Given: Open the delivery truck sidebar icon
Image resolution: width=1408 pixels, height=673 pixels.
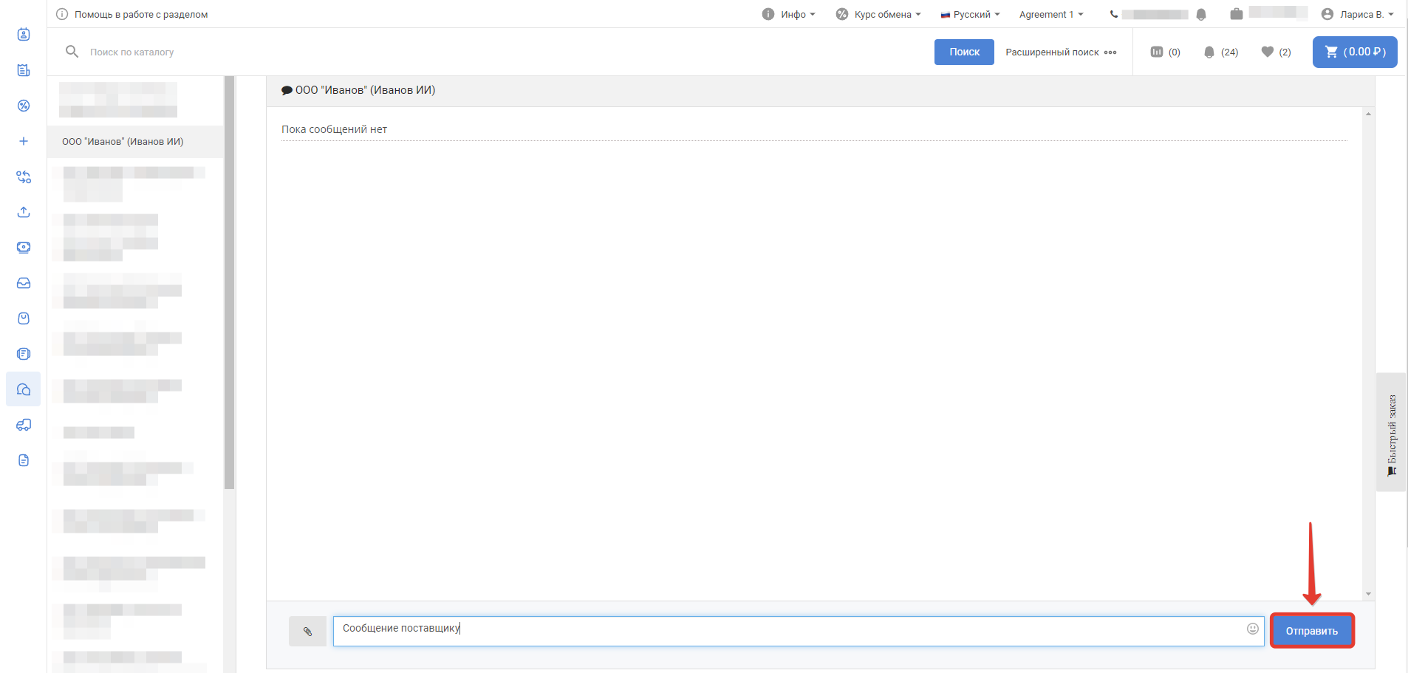Looking at the screenshot, I should pos(24,425).
